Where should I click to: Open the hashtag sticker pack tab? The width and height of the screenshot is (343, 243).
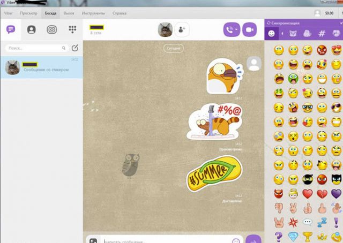[322, 33]
